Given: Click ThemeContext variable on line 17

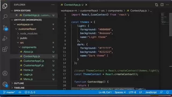Looking at the screenshot, I should click(92, 74).
